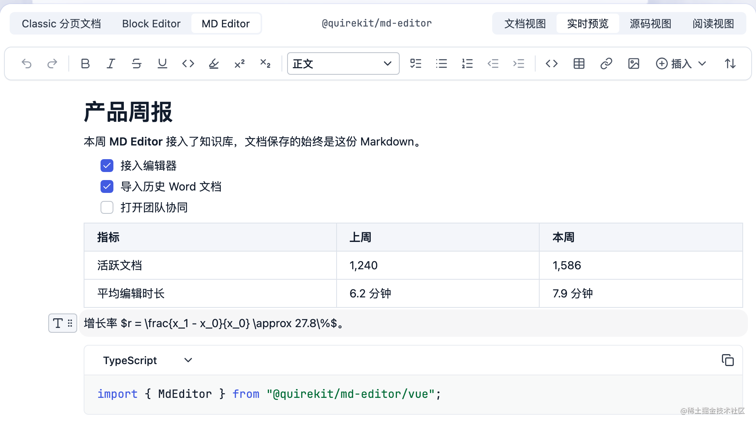Uncheck the 接入编辑器 task
Viewport: 756px width, 426px height.
[107, 166]
